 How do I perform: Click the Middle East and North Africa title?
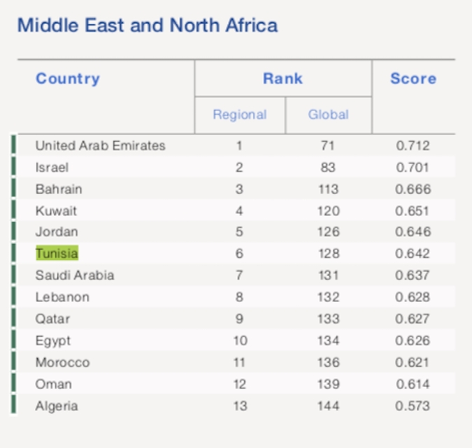(x=148, y=25)
